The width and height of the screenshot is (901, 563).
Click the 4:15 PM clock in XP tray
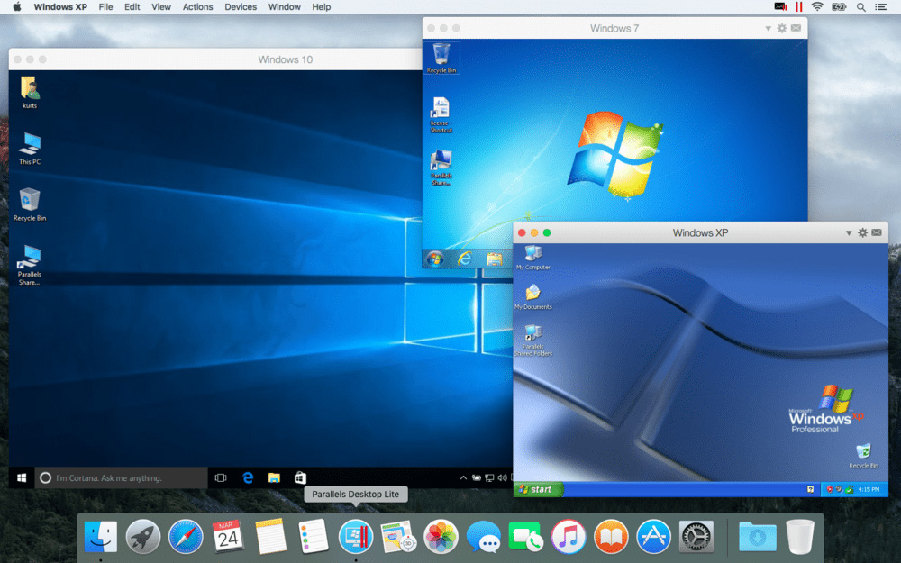point(869,489)
